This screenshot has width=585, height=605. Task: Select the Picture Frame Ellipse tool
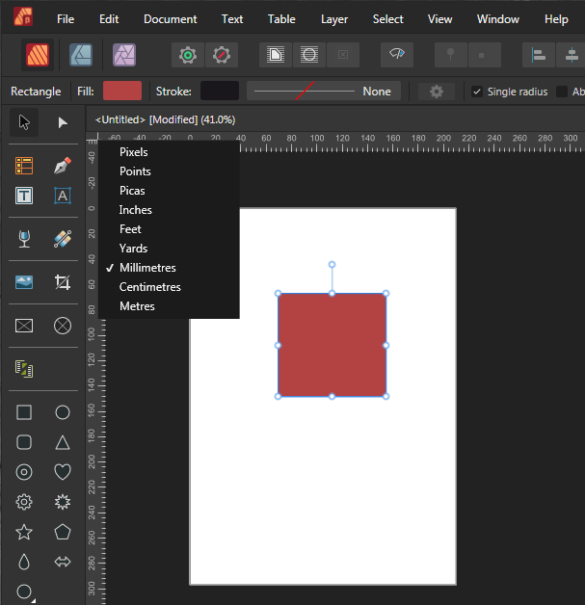[62, 326]
